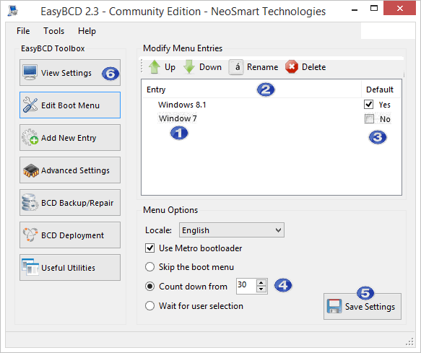
Task: Click the Rename toolbar label
Action: 262,67
